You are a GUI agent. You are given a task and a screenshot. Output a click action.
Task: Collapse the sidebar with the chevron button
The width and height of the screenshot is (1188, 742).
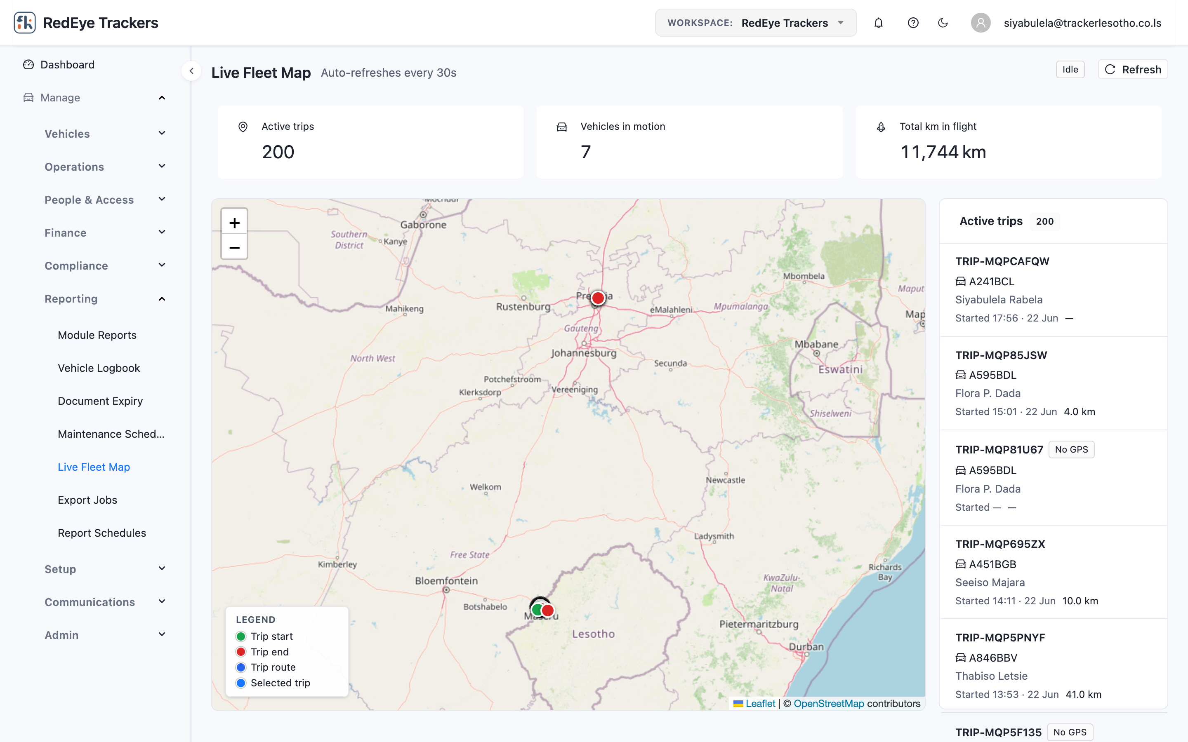click(191, 71)
